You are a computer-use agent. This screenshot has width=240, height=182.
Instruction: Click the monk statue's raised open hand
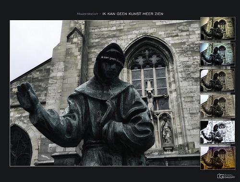[27, 96]
